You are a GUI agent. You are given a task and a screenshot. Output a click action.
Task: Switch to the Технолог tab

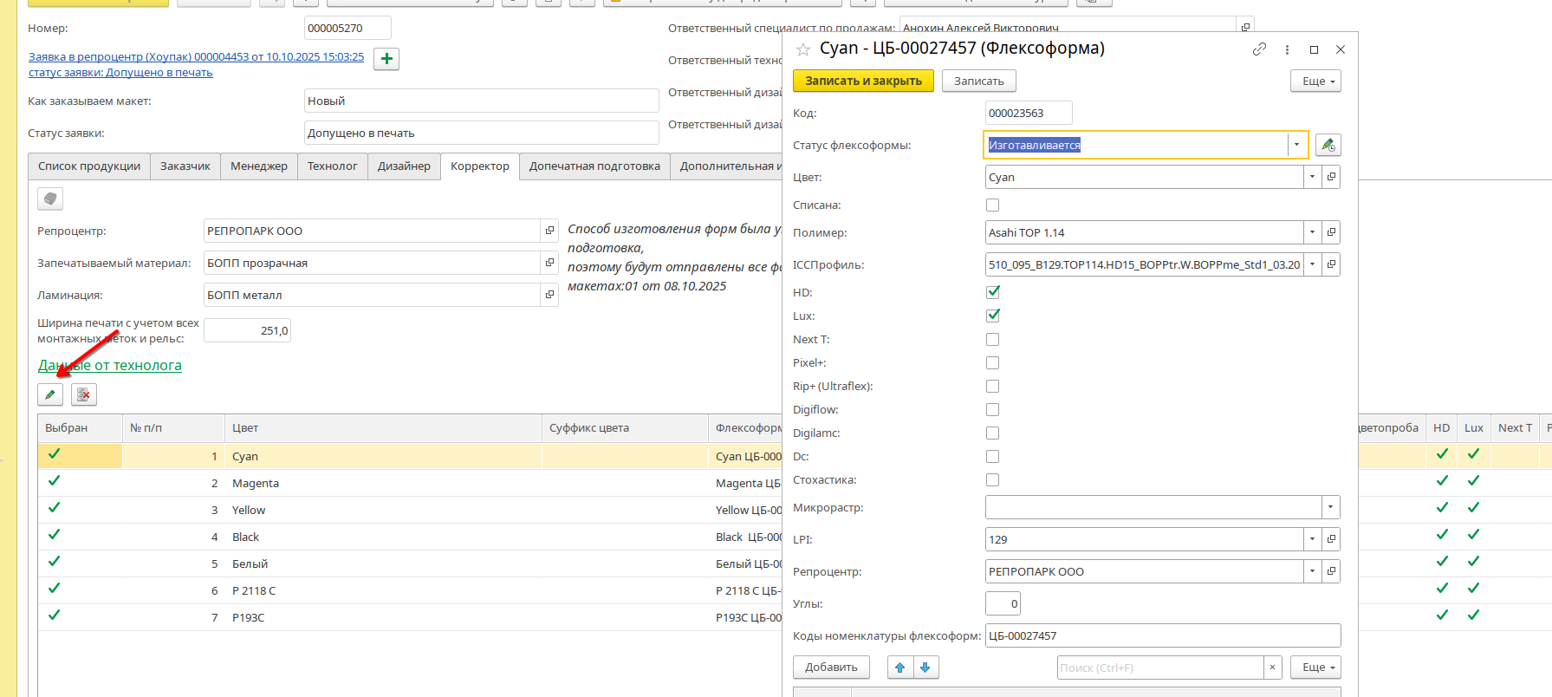[332, 166]
